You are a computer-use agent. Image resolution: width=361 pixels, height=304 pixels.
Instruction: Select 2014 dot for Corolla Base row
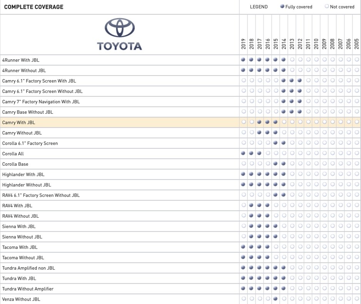[x=284, y=164]
